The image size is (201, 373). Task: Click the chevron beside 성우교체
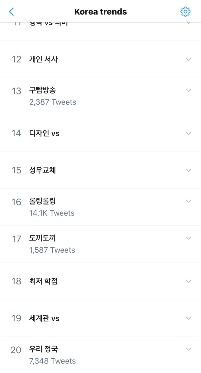[x=188, y=170]
